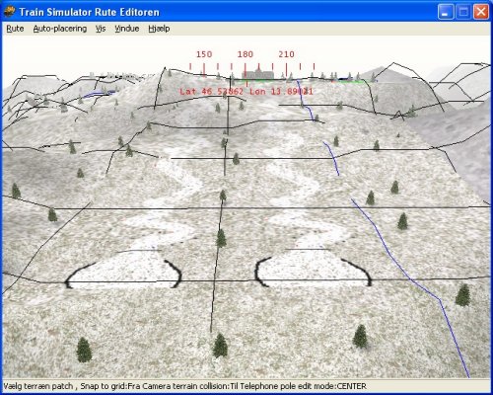Click the 180 compass heading label
Image resolution: width=493 pixels, height=395 pixels.
click(x=246, y=54)
